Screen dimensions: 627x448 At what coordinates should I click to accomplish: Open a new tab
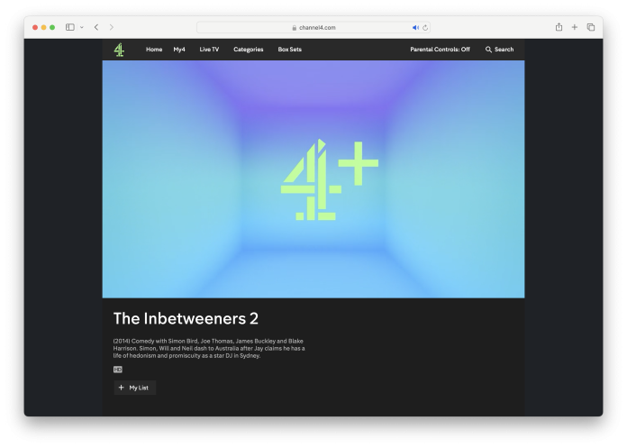574,27
